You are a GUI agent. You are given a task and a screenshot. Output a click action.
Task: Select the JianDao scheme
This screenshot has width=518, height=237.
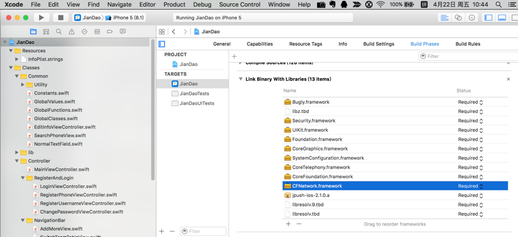(x=87, y=18)
